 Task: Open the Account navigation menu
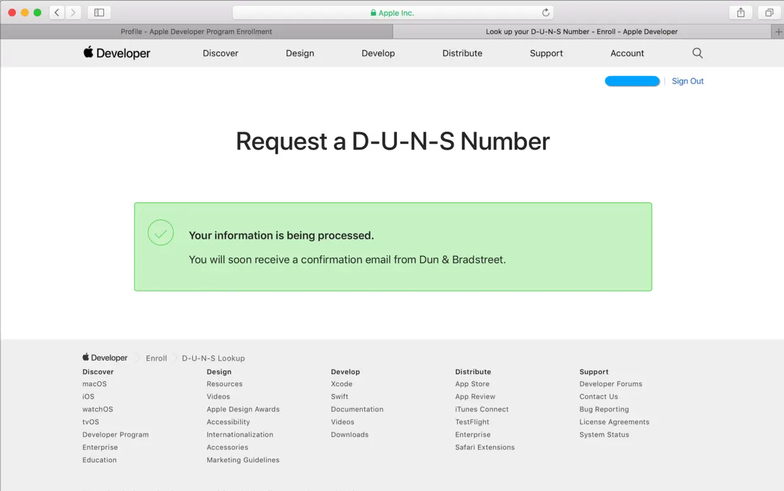tap(627, 53)
